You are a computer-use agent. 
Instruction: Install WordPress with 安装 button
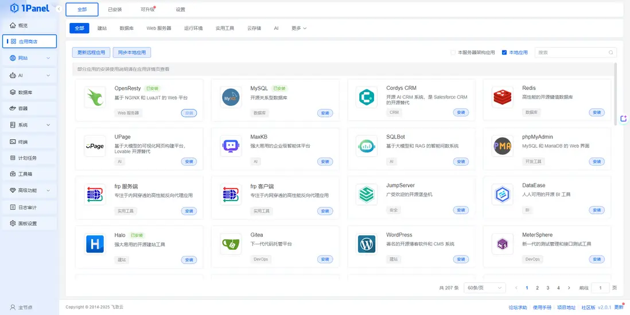click(x=461, y=259)
